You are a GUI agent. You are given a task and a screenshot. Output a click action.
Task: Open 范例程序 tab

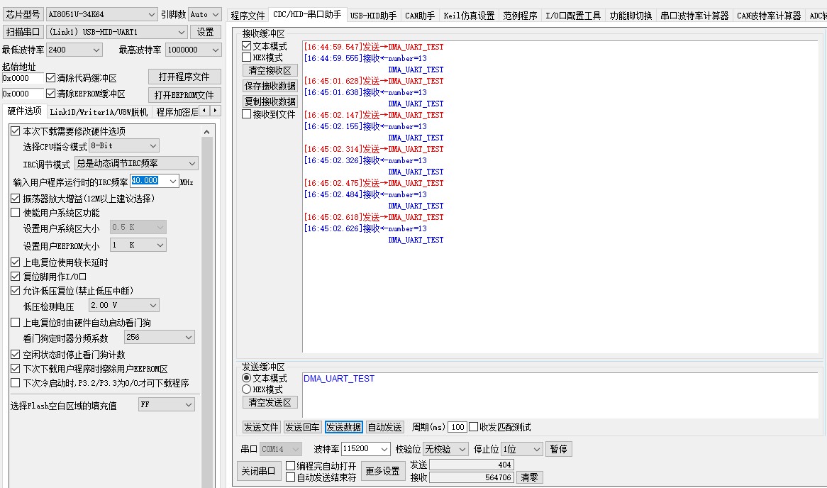(x=519, y=16)
